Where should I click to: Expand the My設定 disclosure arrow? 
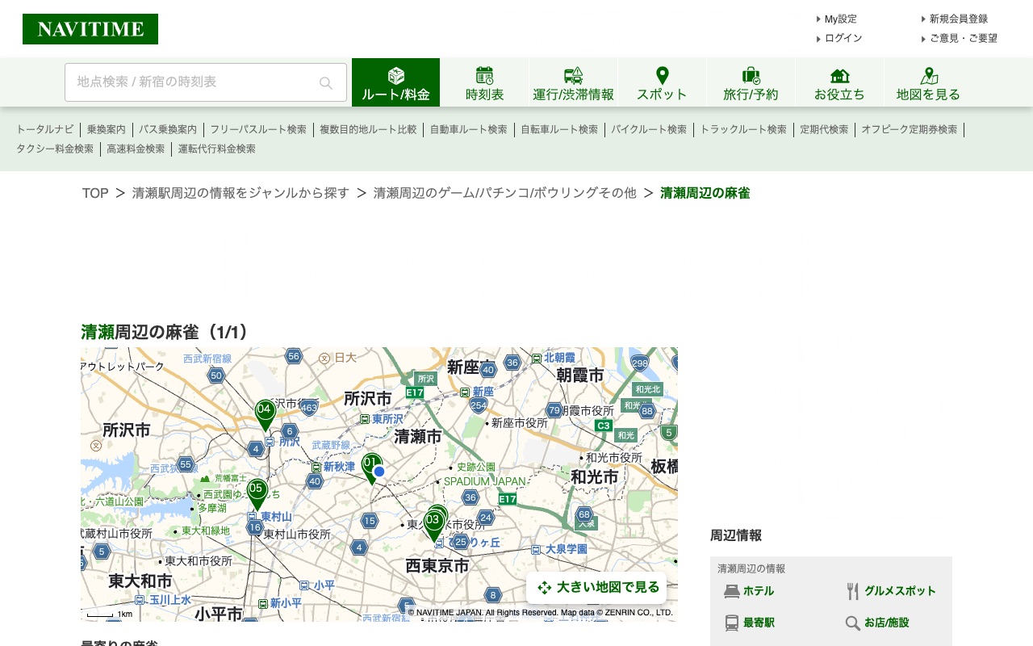pos(818,19)
